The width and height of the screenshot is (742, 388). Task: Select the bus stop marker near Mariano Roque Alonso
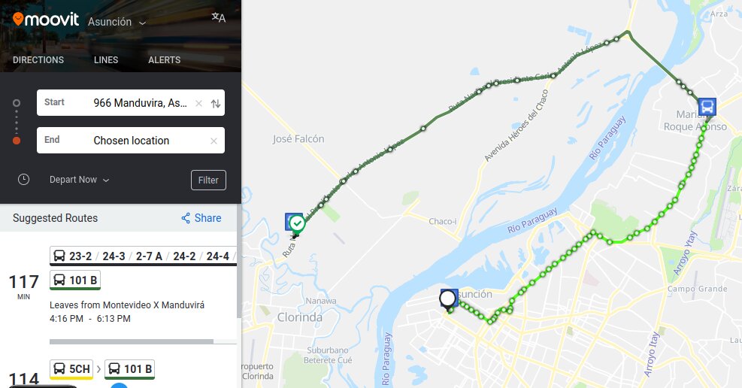(x=707, y=107)
